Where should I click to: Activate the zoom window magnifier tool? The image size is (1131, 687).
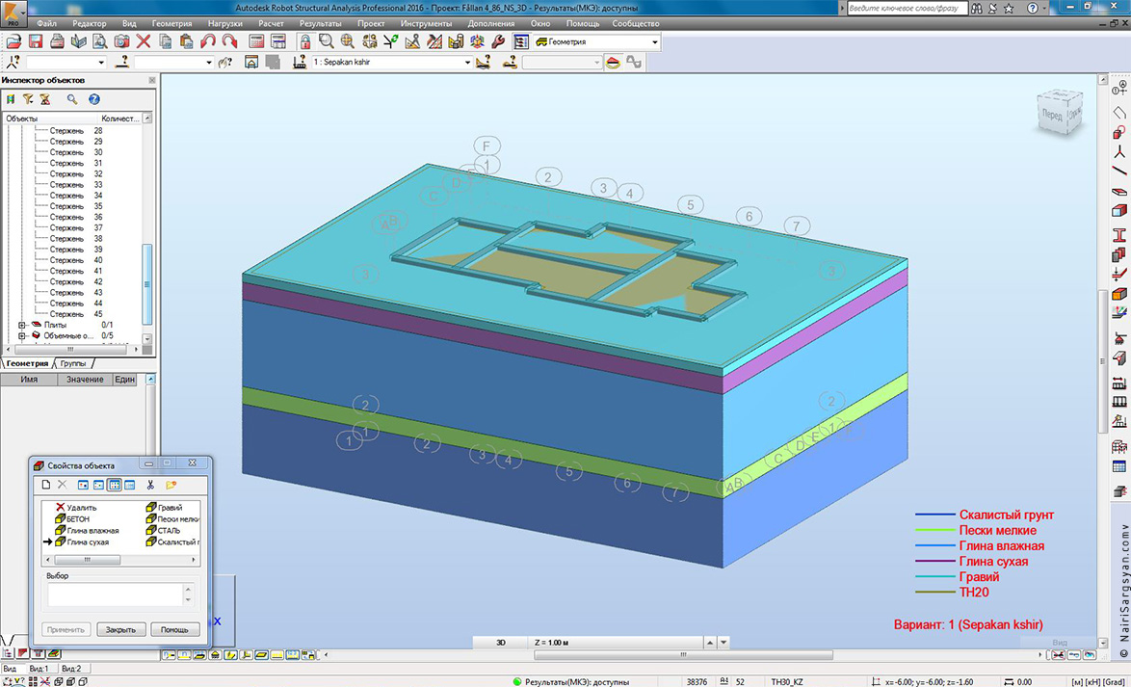tap(326, 41)
